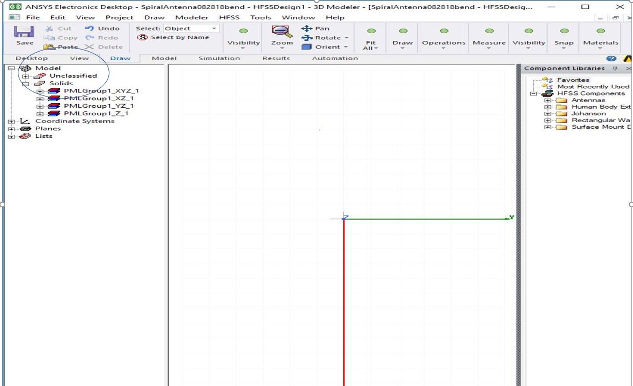The height and width of the screenshot is (386, 633).
Task: Open the Modeler menu
Action: click(x=192, y=17)
